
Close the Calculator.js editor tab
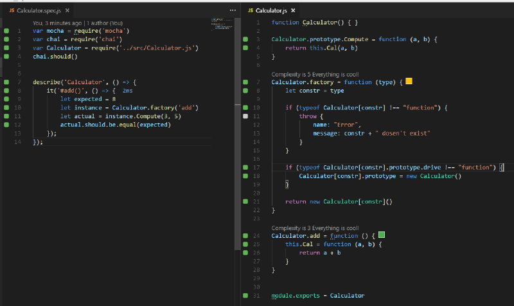click(x=294, y=11)
